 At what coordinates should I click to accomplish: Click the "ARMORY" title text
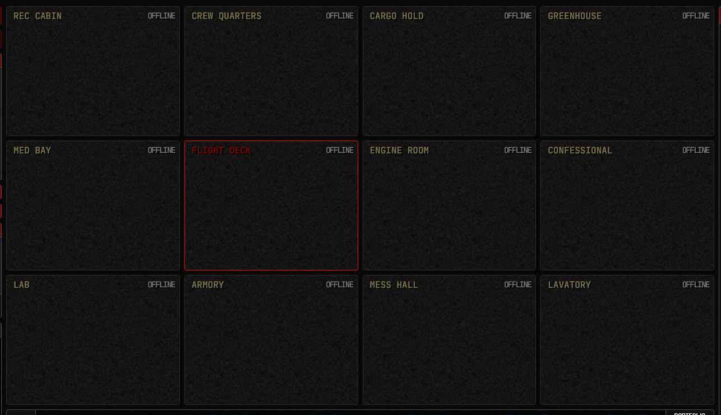tap(208, 285)
